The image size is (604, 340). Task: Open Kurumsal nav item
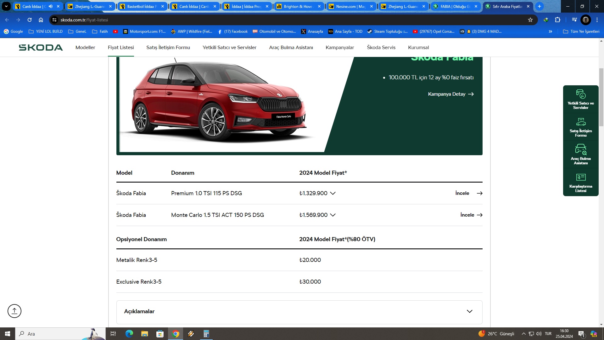coord(418,48)
